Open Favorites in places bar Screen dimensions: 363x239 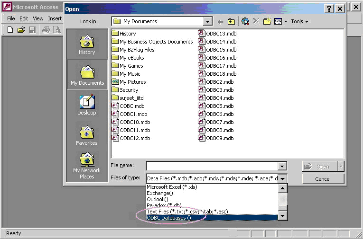pos(87,135)
